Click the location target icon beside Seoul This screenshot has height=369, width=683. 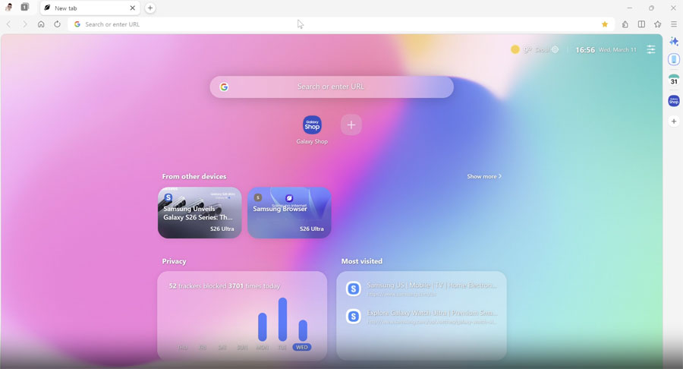(555, 49)
